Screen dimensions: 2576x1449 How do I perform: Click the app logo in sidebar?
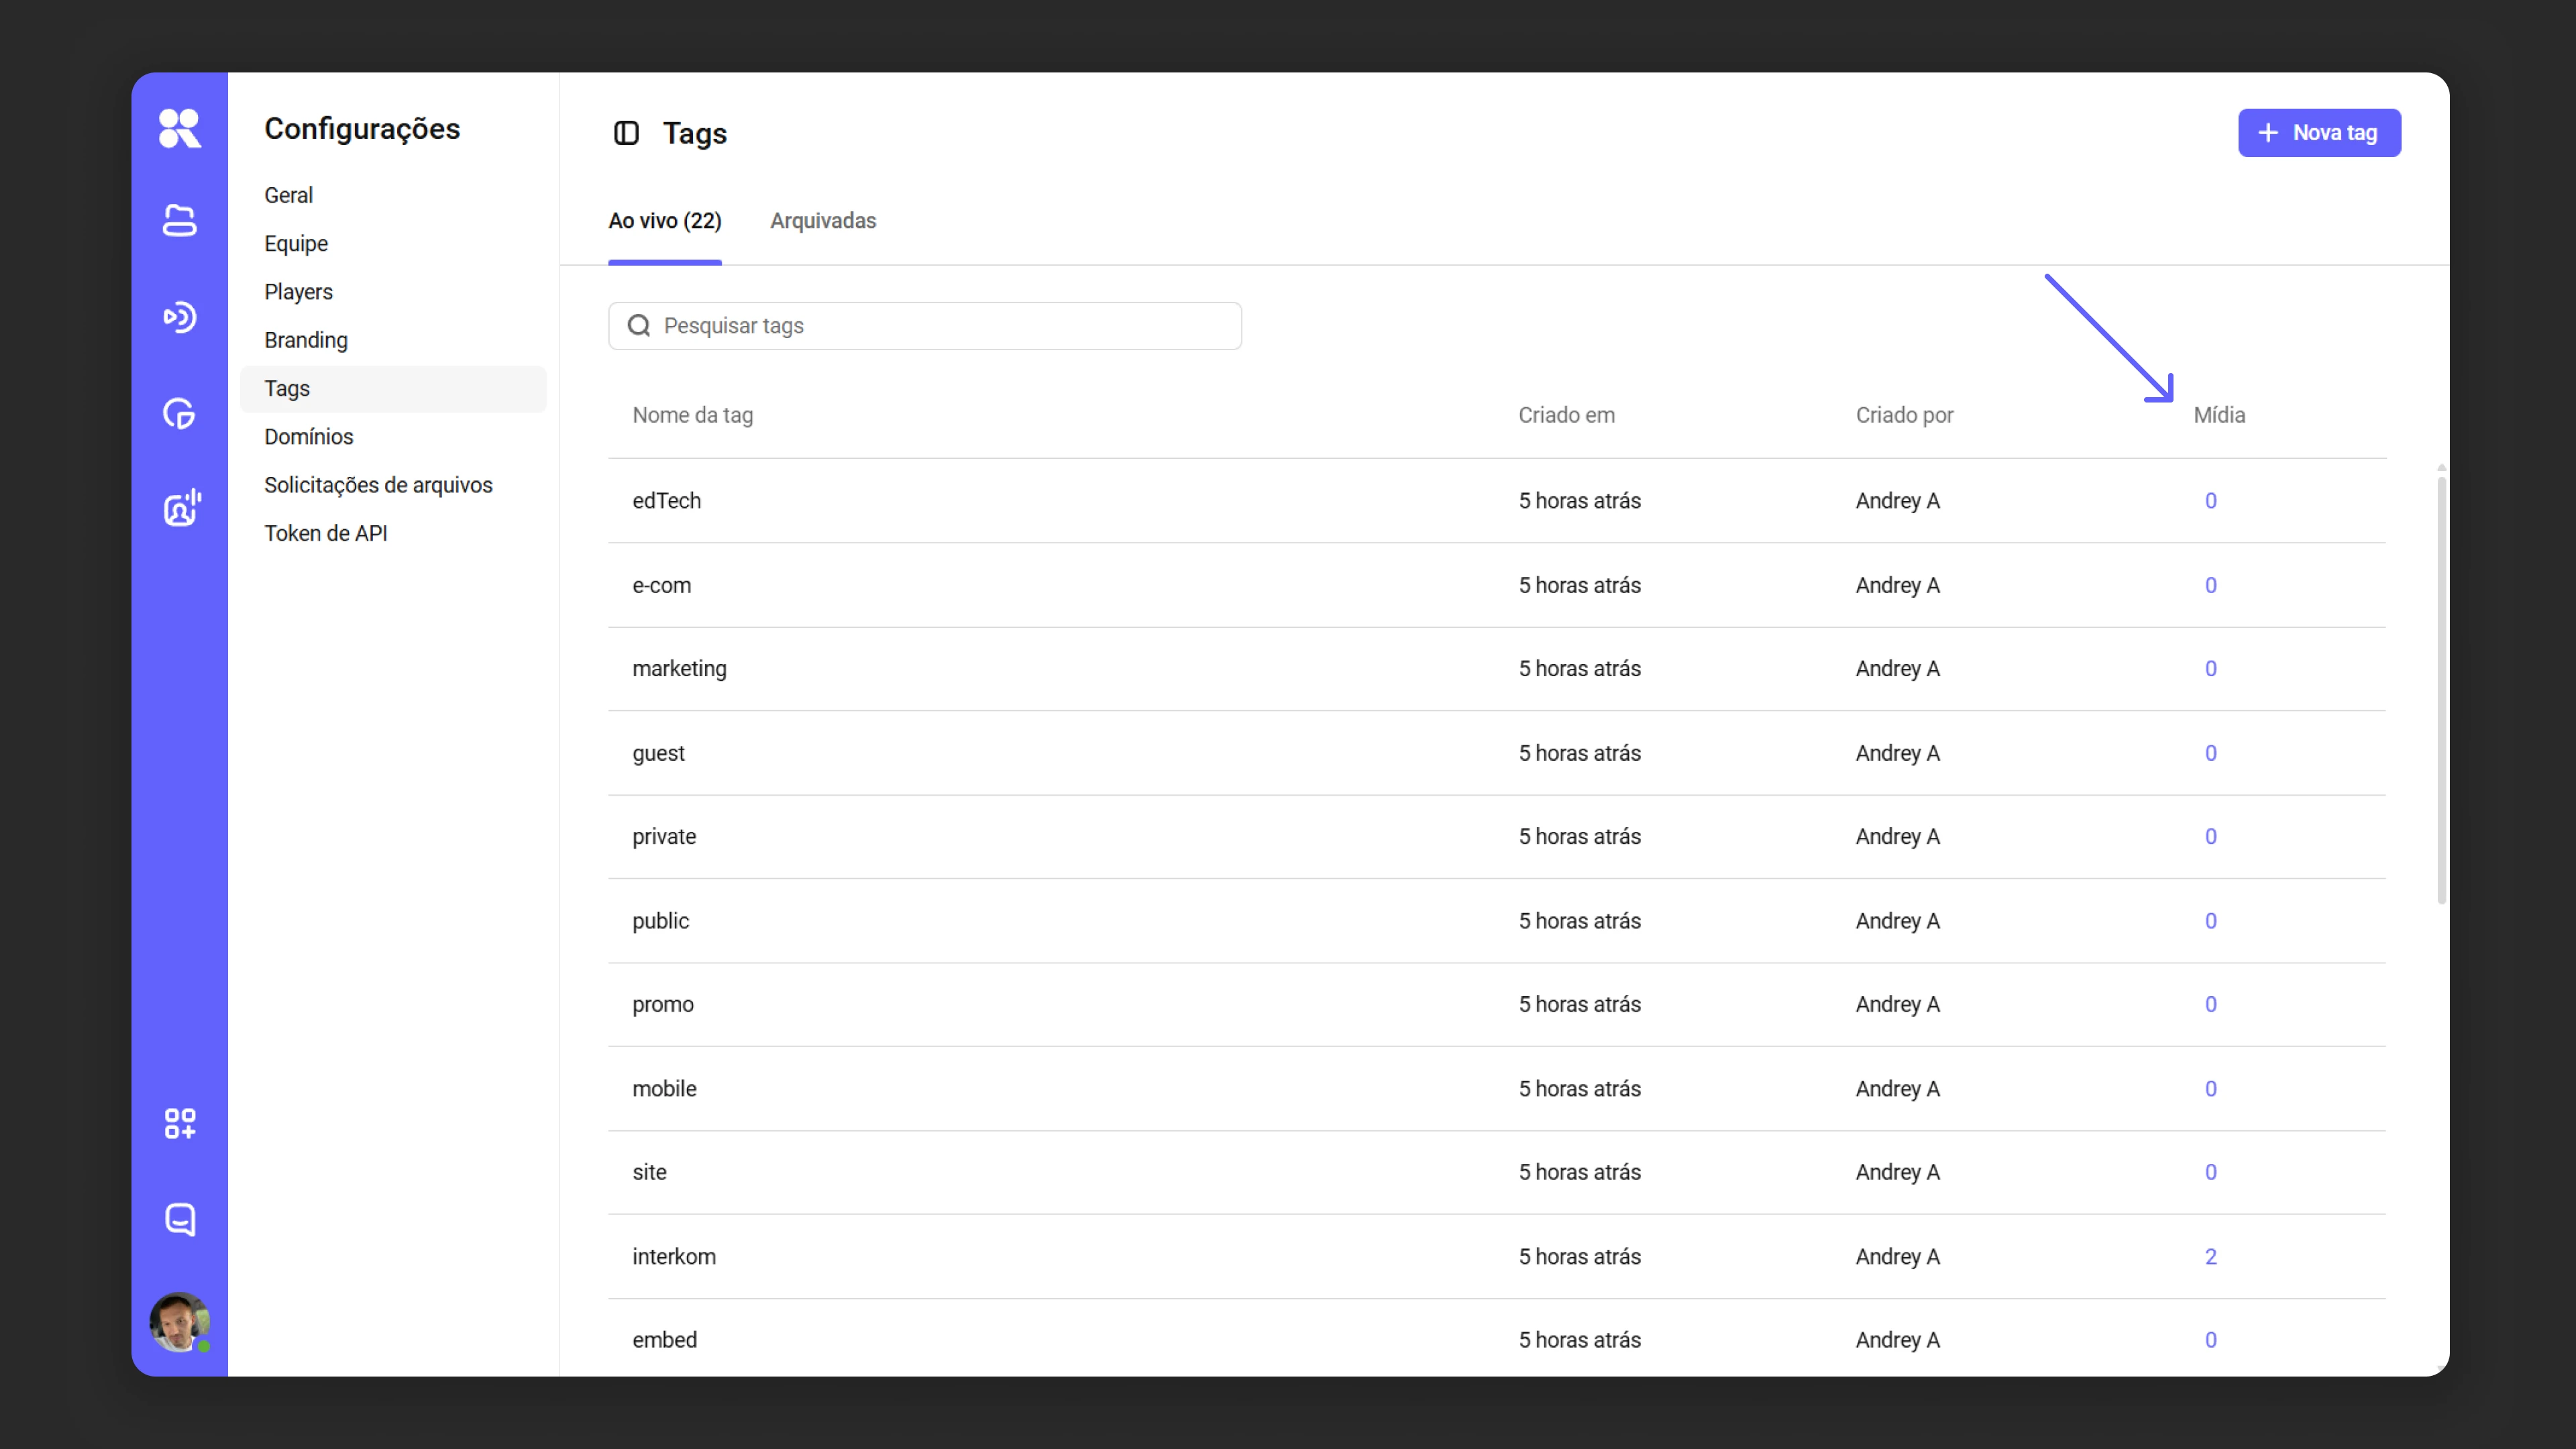tap(179, 128)
